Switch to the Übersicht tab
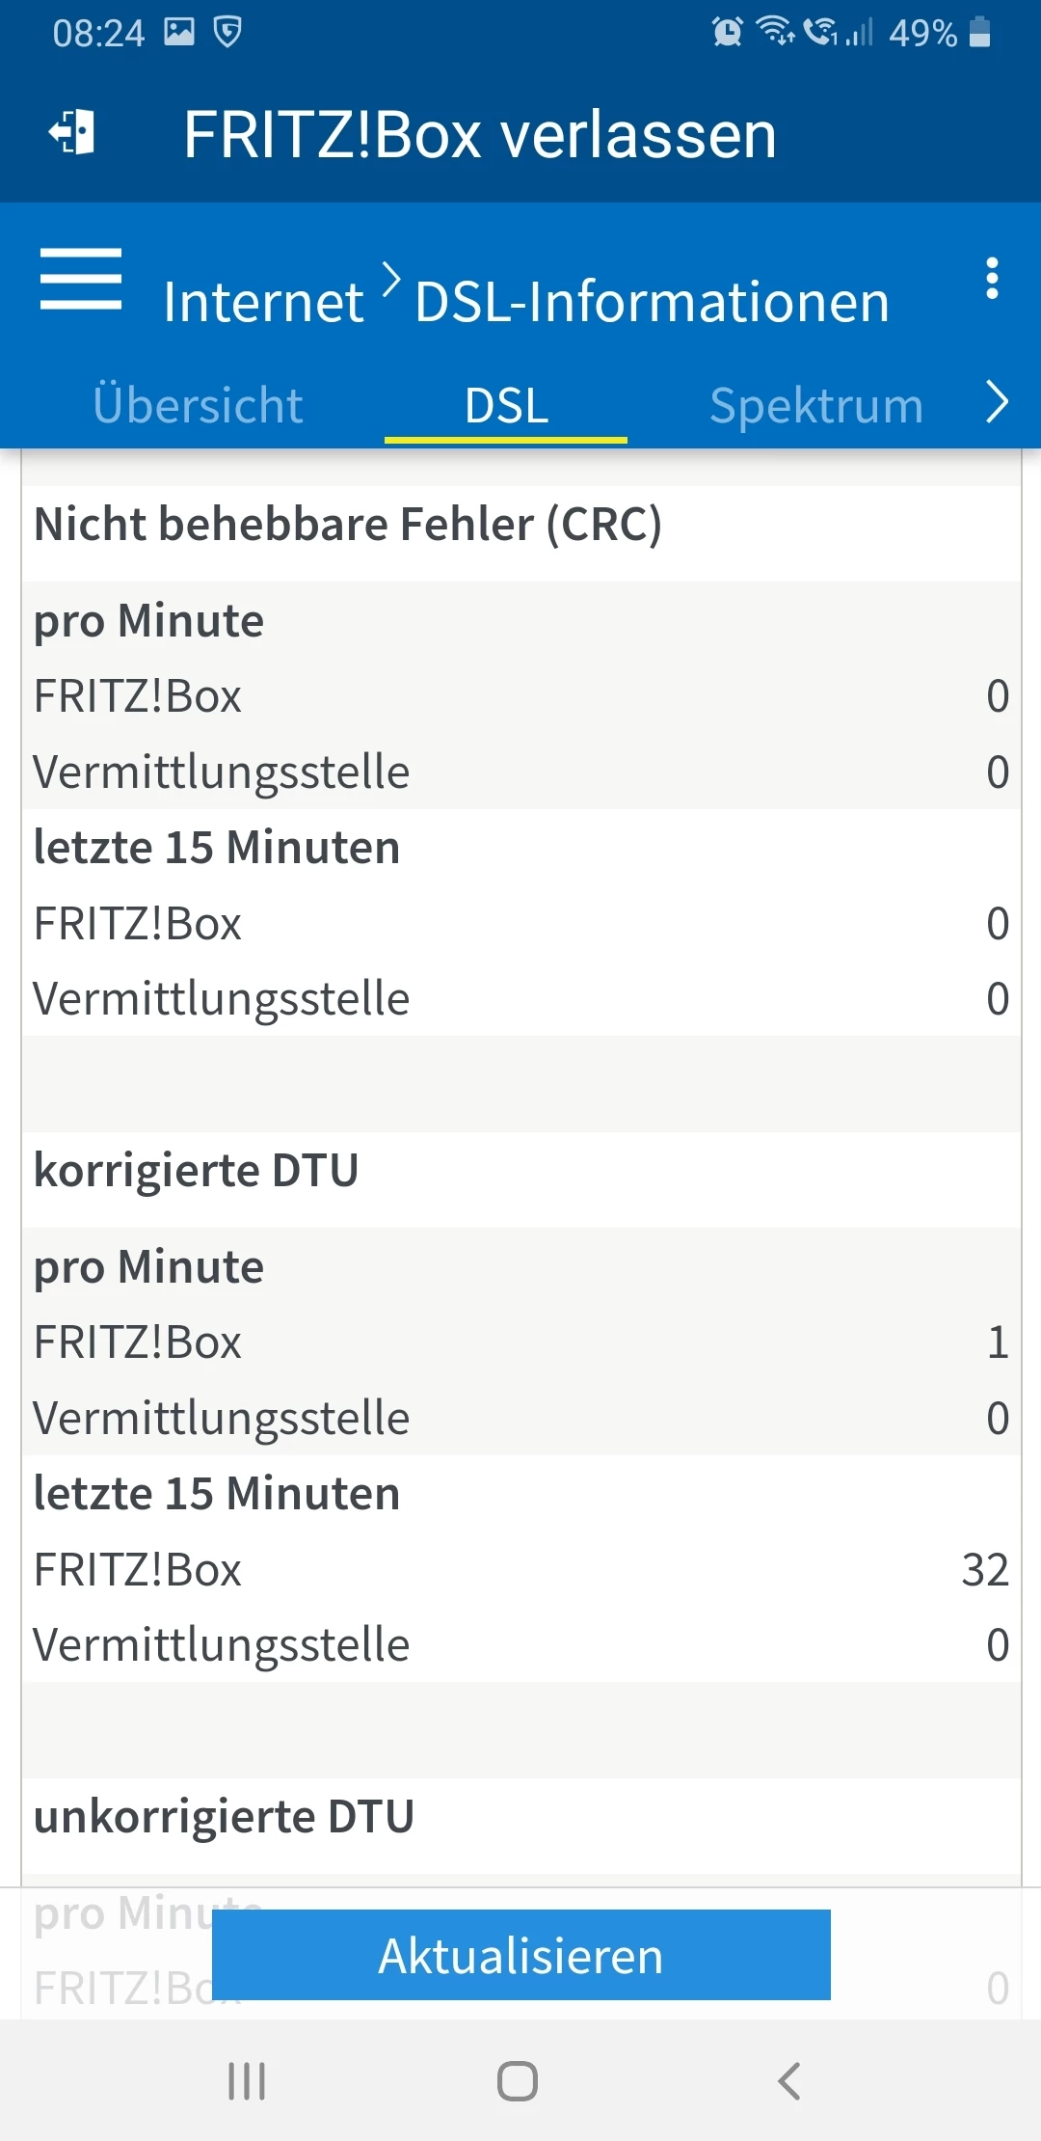 198,405
